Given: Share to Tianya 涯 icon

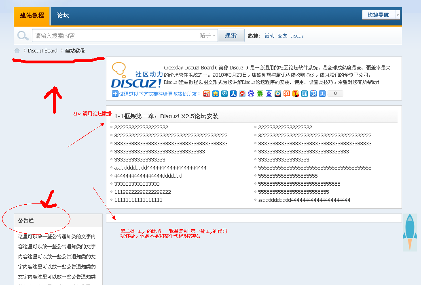Looking at the screenshot, I should pyautogui.click(x=305, y=94).
